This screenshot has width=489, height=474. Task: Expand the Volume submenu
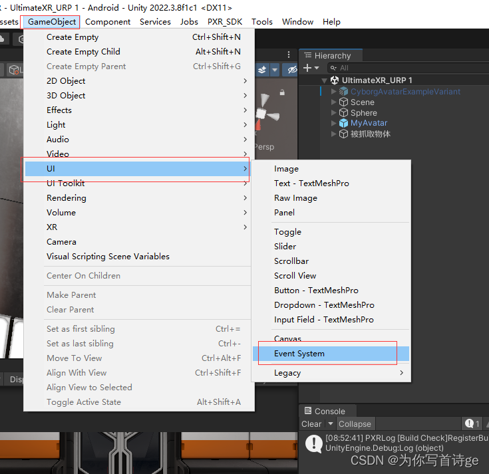(139, 213)
